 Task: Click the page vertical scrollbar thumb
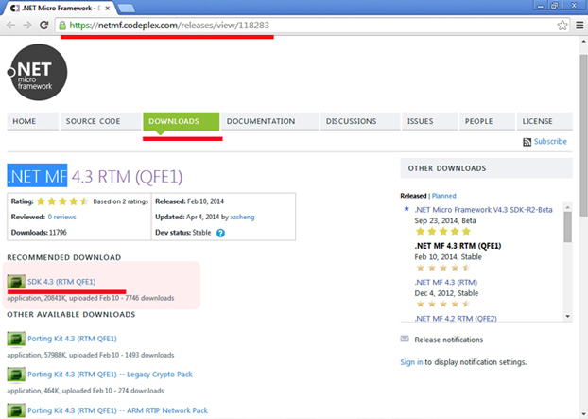[x=583, y=135]
